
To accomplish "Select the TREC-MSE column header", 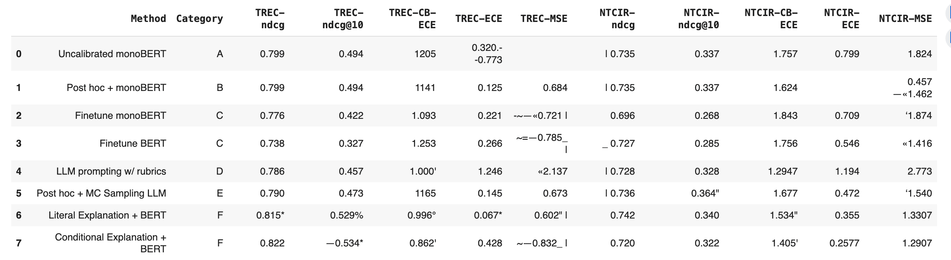I will [543, 18].
